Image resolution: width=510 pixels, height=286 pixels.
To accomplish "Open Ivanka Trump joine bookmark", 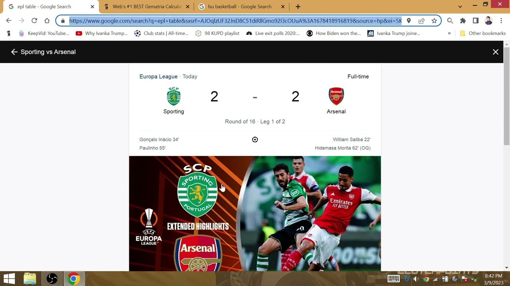I will click(x=394, y=33).
